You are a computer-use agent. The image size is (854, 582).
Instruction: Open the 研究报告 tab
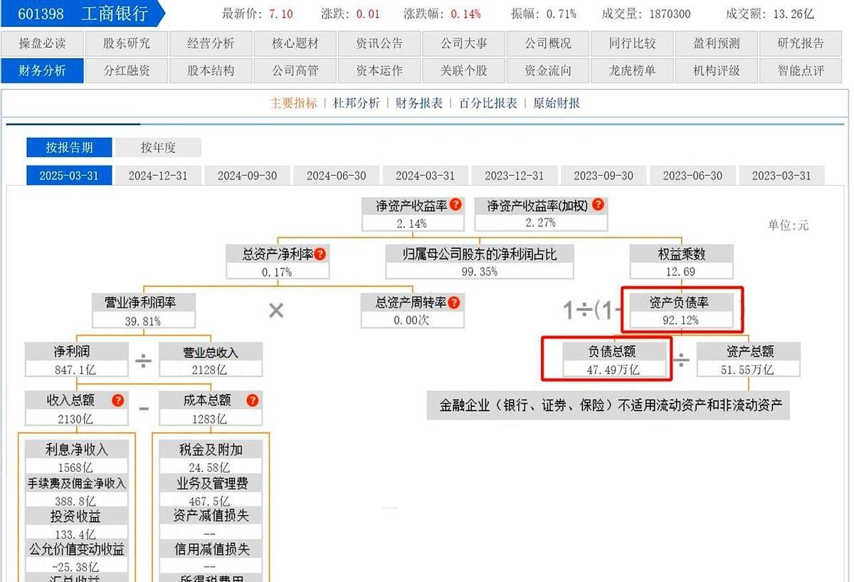click(801, 44)
